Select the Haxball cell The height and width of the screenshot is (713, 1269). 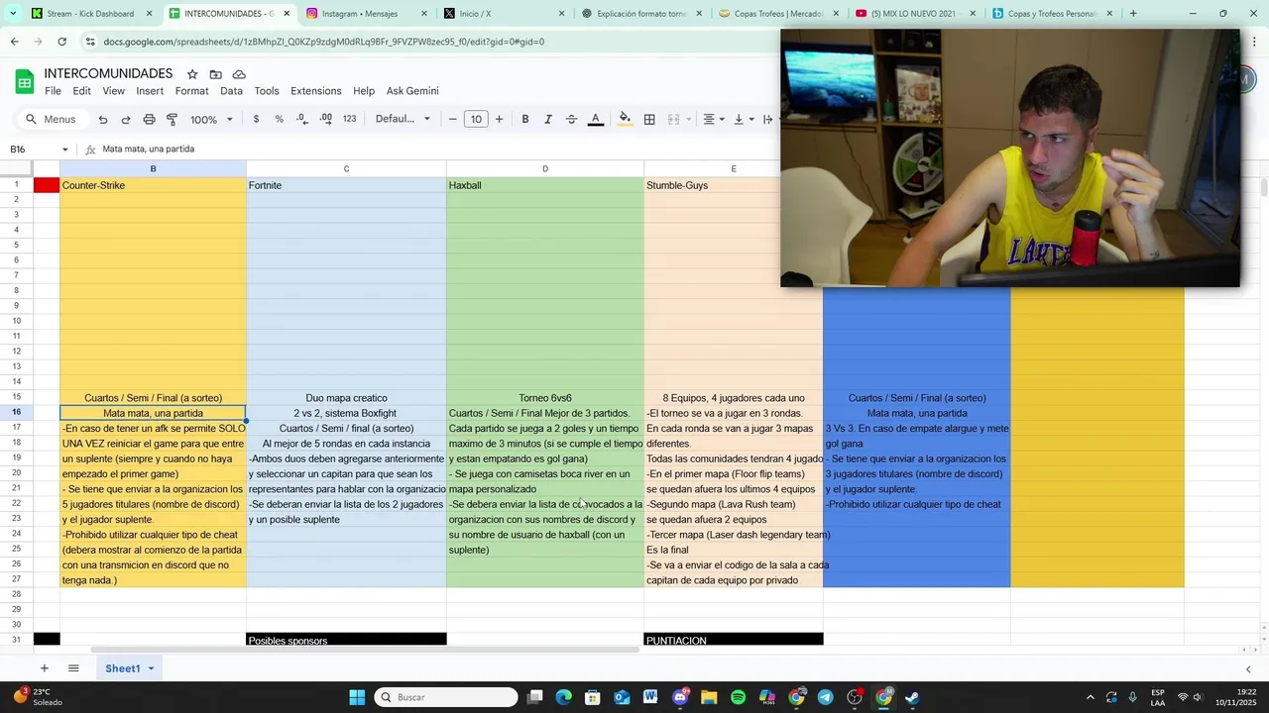coord(544,185)
